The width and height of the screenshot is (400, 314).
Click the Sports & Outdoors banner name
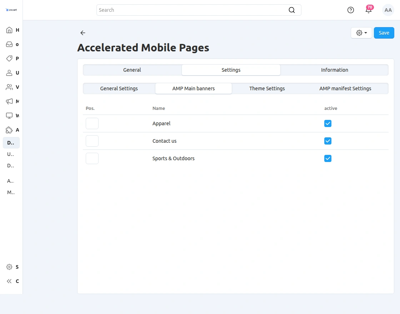[x=174, y=158]
